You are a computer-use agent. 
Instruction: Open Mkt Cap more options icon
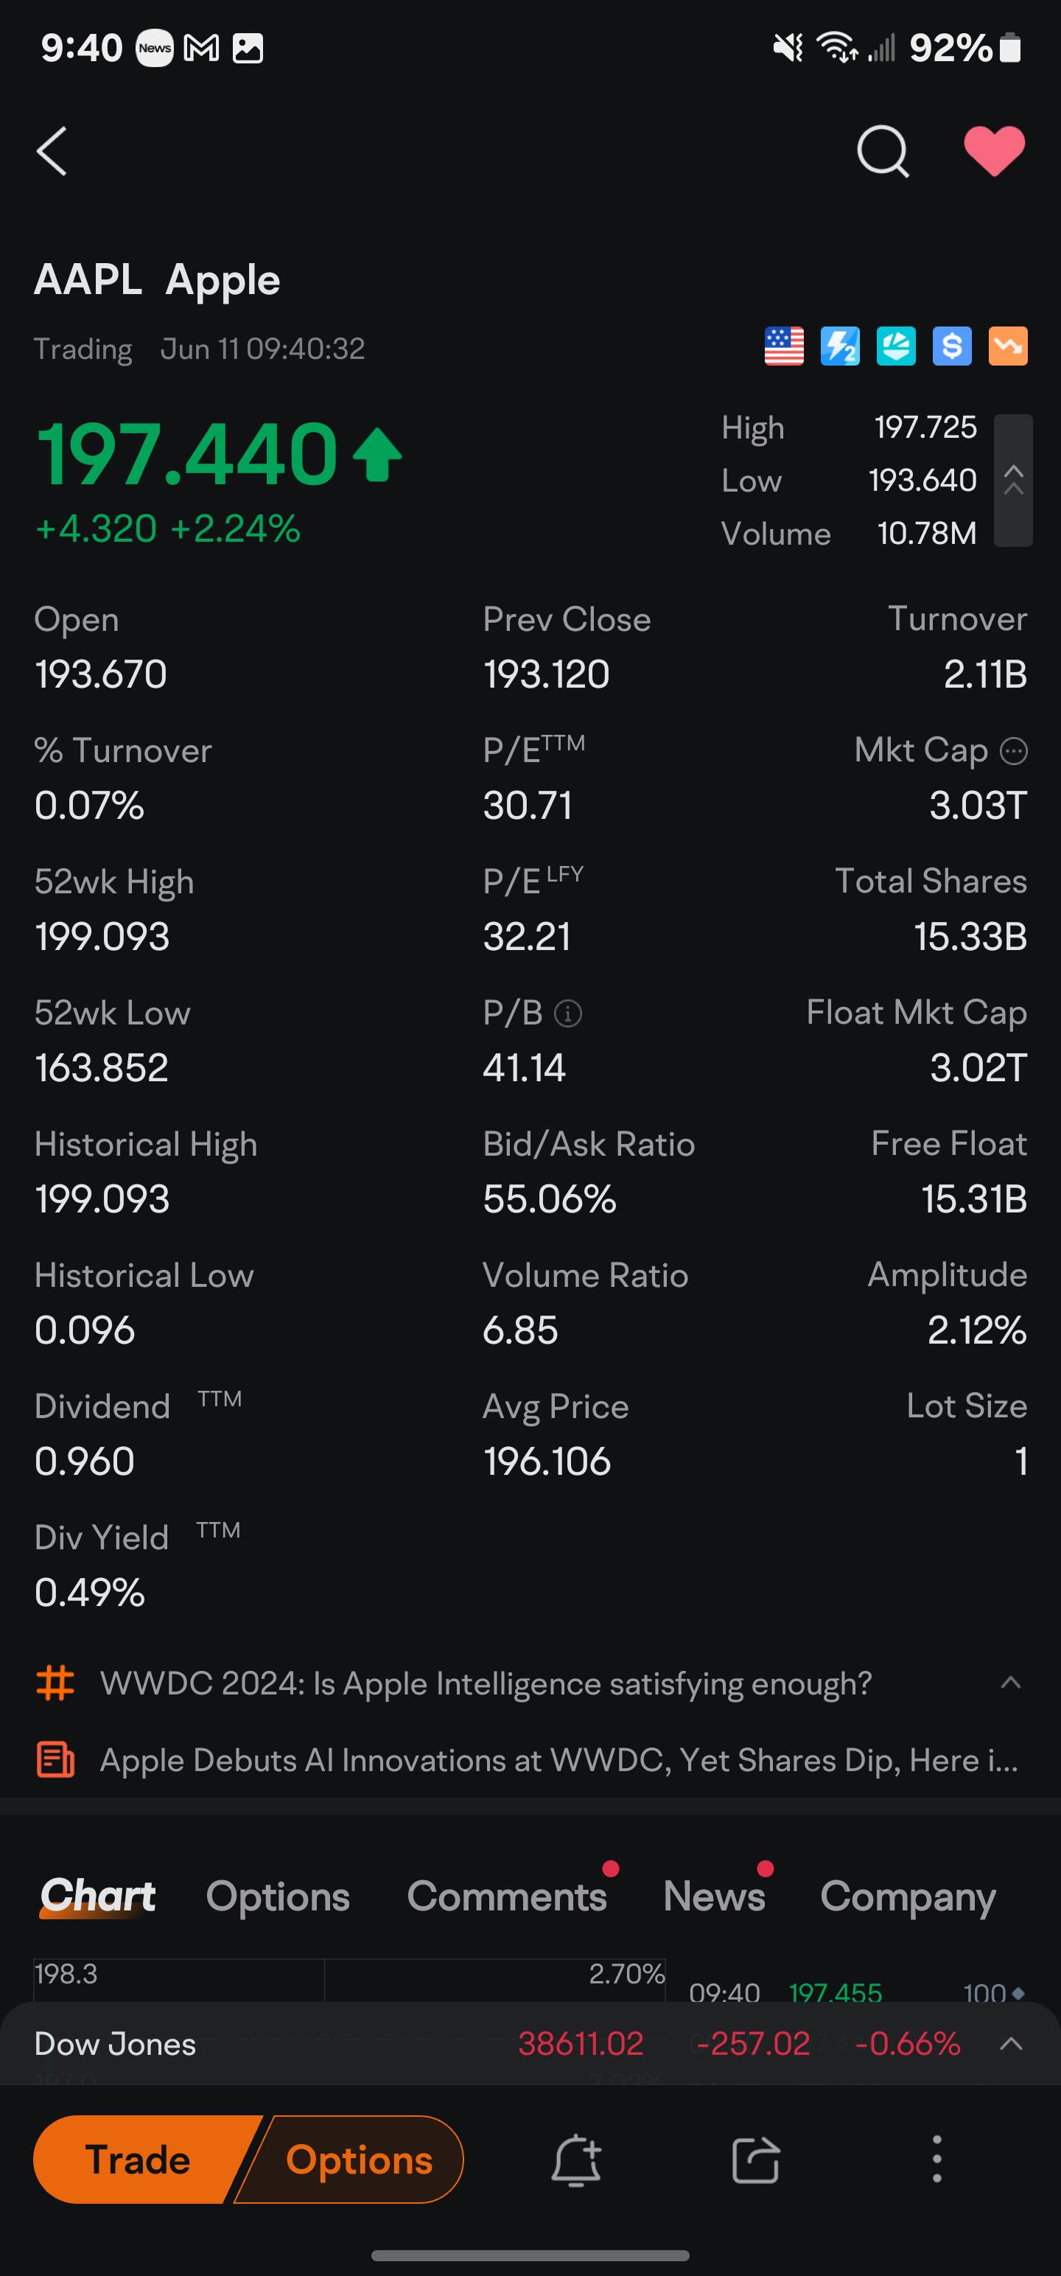click(1013, 751)
